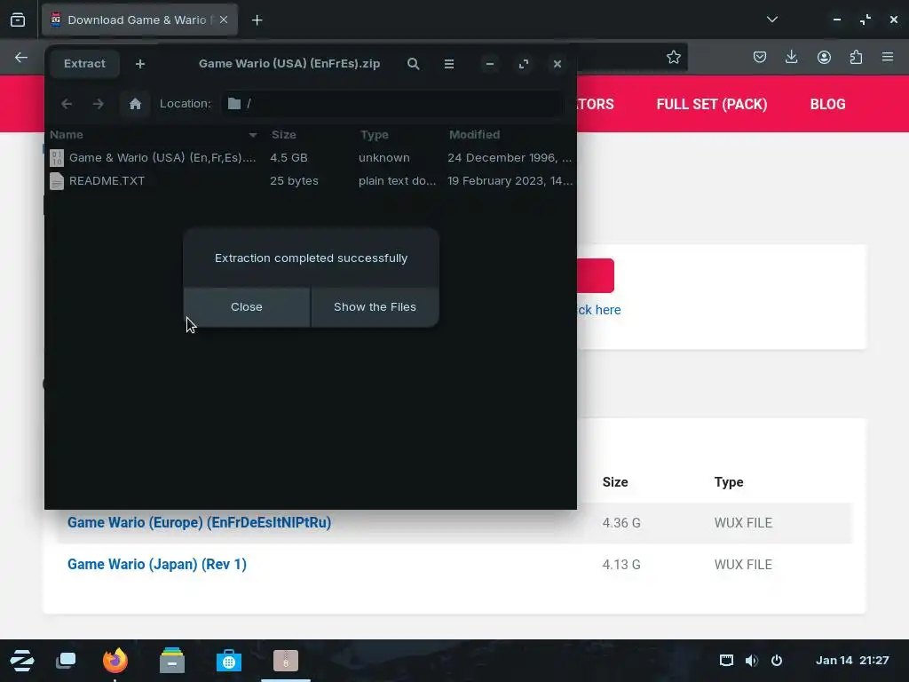Viewport: 909px width, 682px height.
Task: Open Firefox application menu
Action: [888, 57]
